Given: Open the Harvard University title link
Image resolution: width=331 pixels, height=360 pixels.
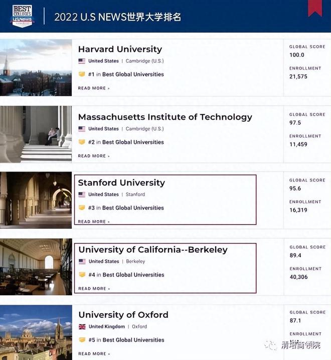Looking at the screenshot, I should [x=120, y=49].
